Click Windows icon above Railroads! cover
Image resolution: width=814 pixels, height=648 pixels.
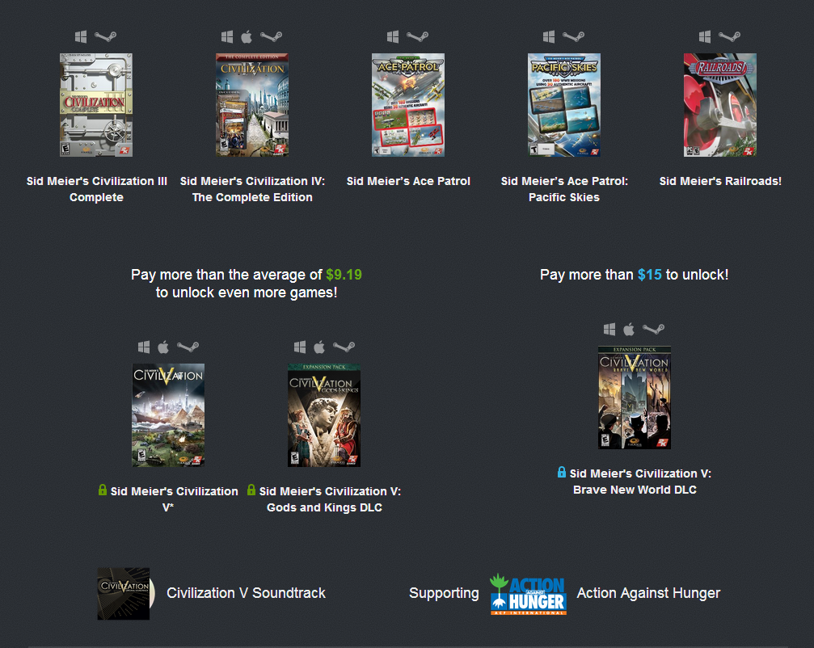(x=705, y=37)
